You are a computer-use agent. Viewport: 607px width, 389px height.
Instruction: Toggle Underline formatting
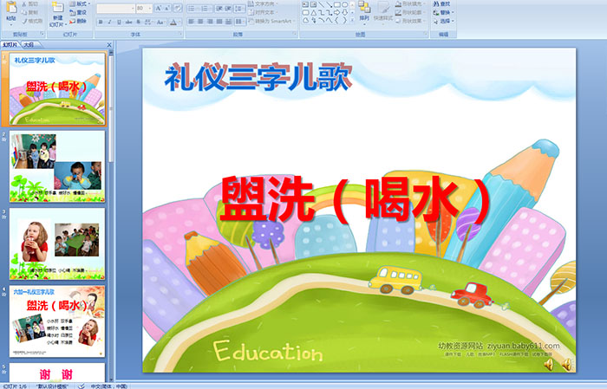119,22
